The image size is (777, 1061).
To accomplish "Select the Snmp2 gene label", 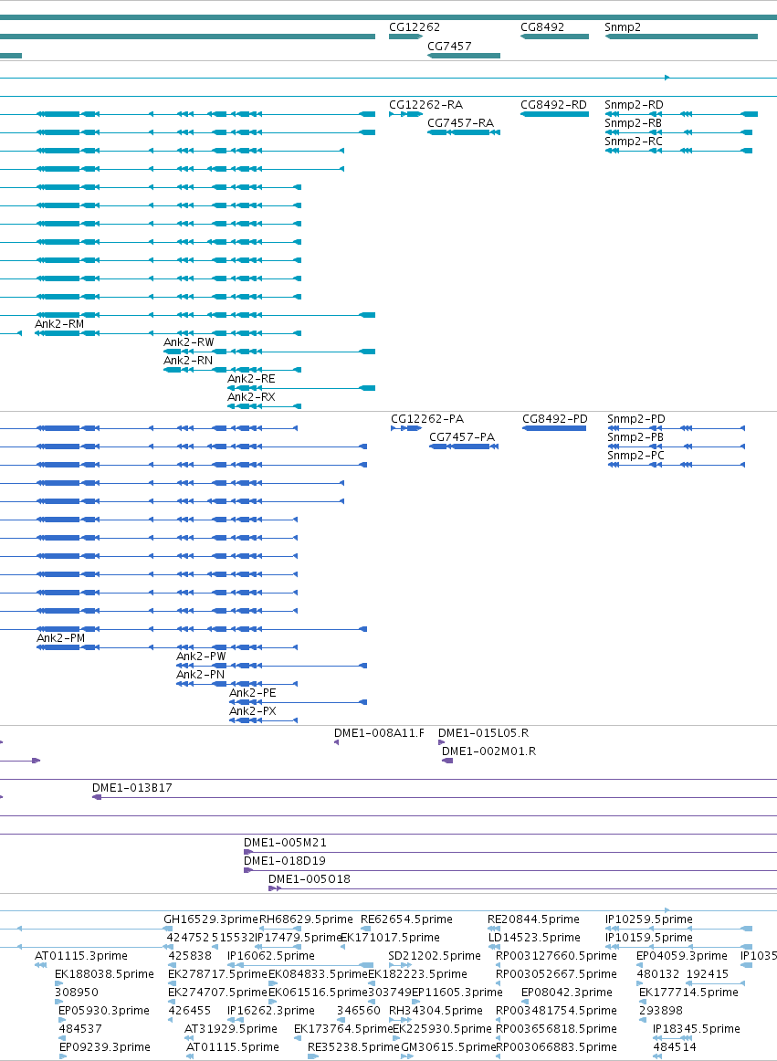I will point(623,27).
